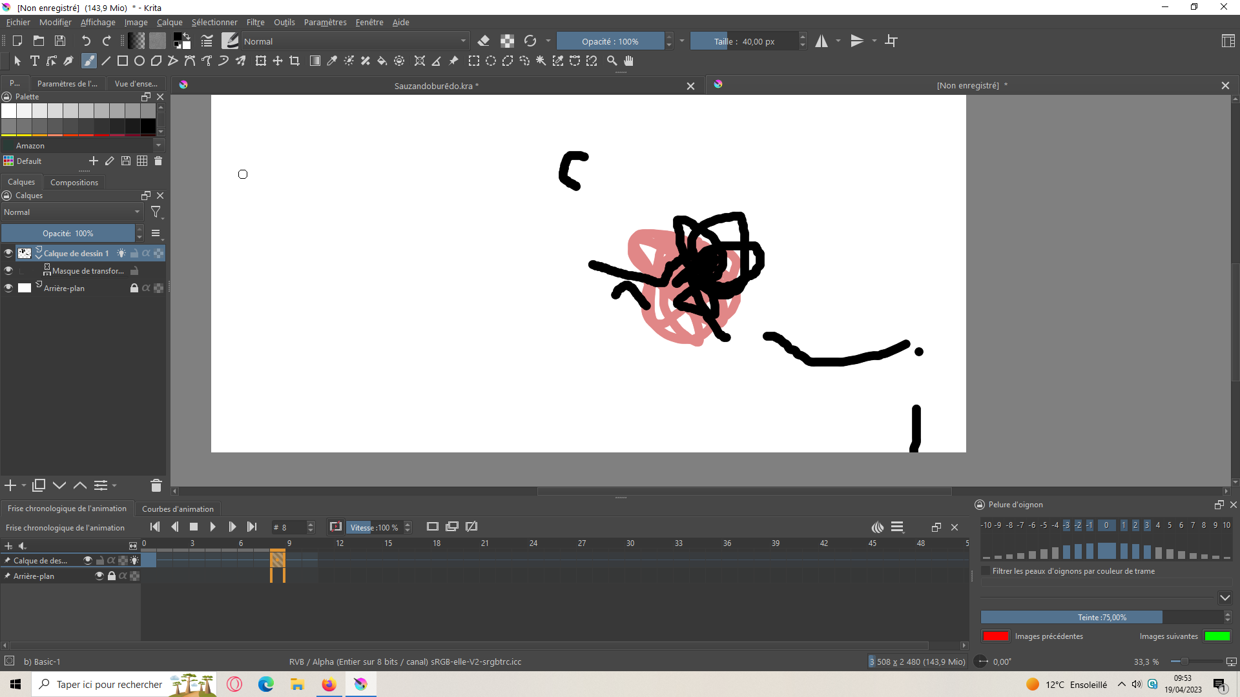This screenshot has height=697, width=1240.
Task: Pick the color sampler eyedropper tool
Action: [332, 61]
